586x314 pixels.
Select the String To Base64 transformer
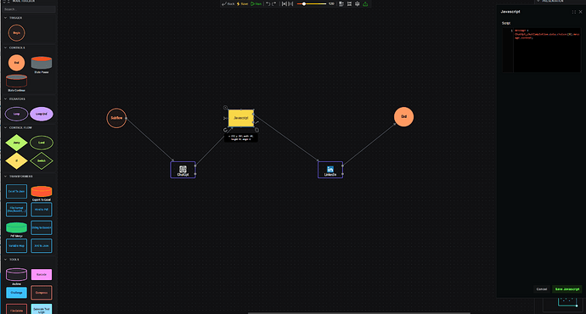(x=42, y=227)
